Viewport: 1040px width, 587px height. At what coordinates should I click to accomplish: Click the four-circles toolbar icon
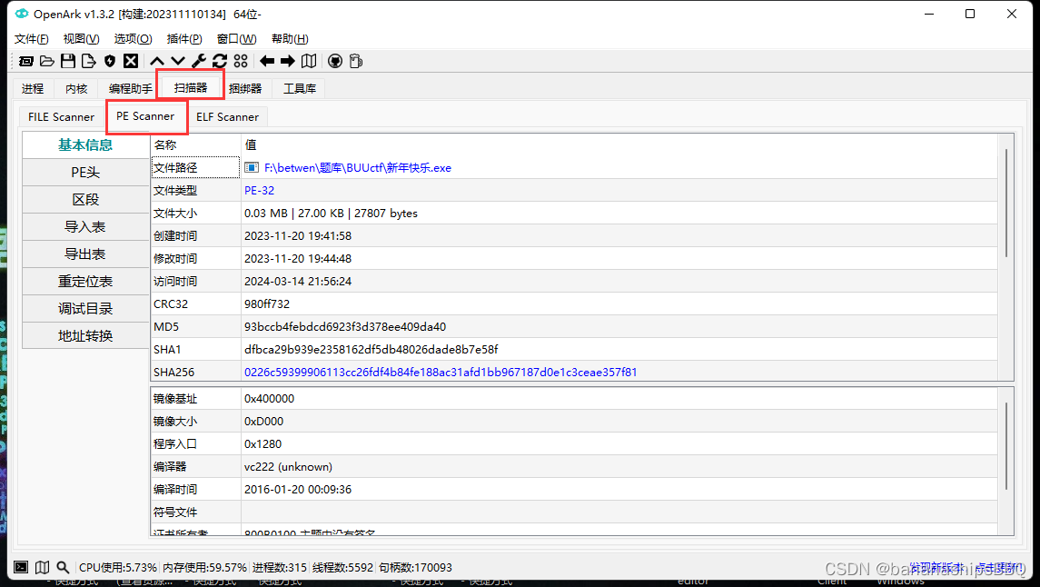tap(241, 61)
